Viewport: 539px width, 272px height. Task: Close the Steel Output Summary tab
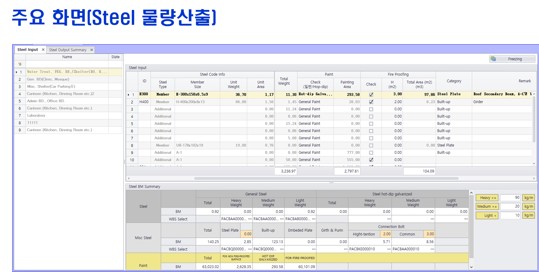91,50
